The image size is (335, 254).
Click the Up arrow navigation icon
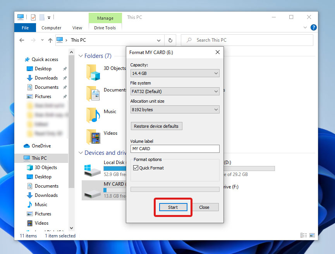point(50,40)
